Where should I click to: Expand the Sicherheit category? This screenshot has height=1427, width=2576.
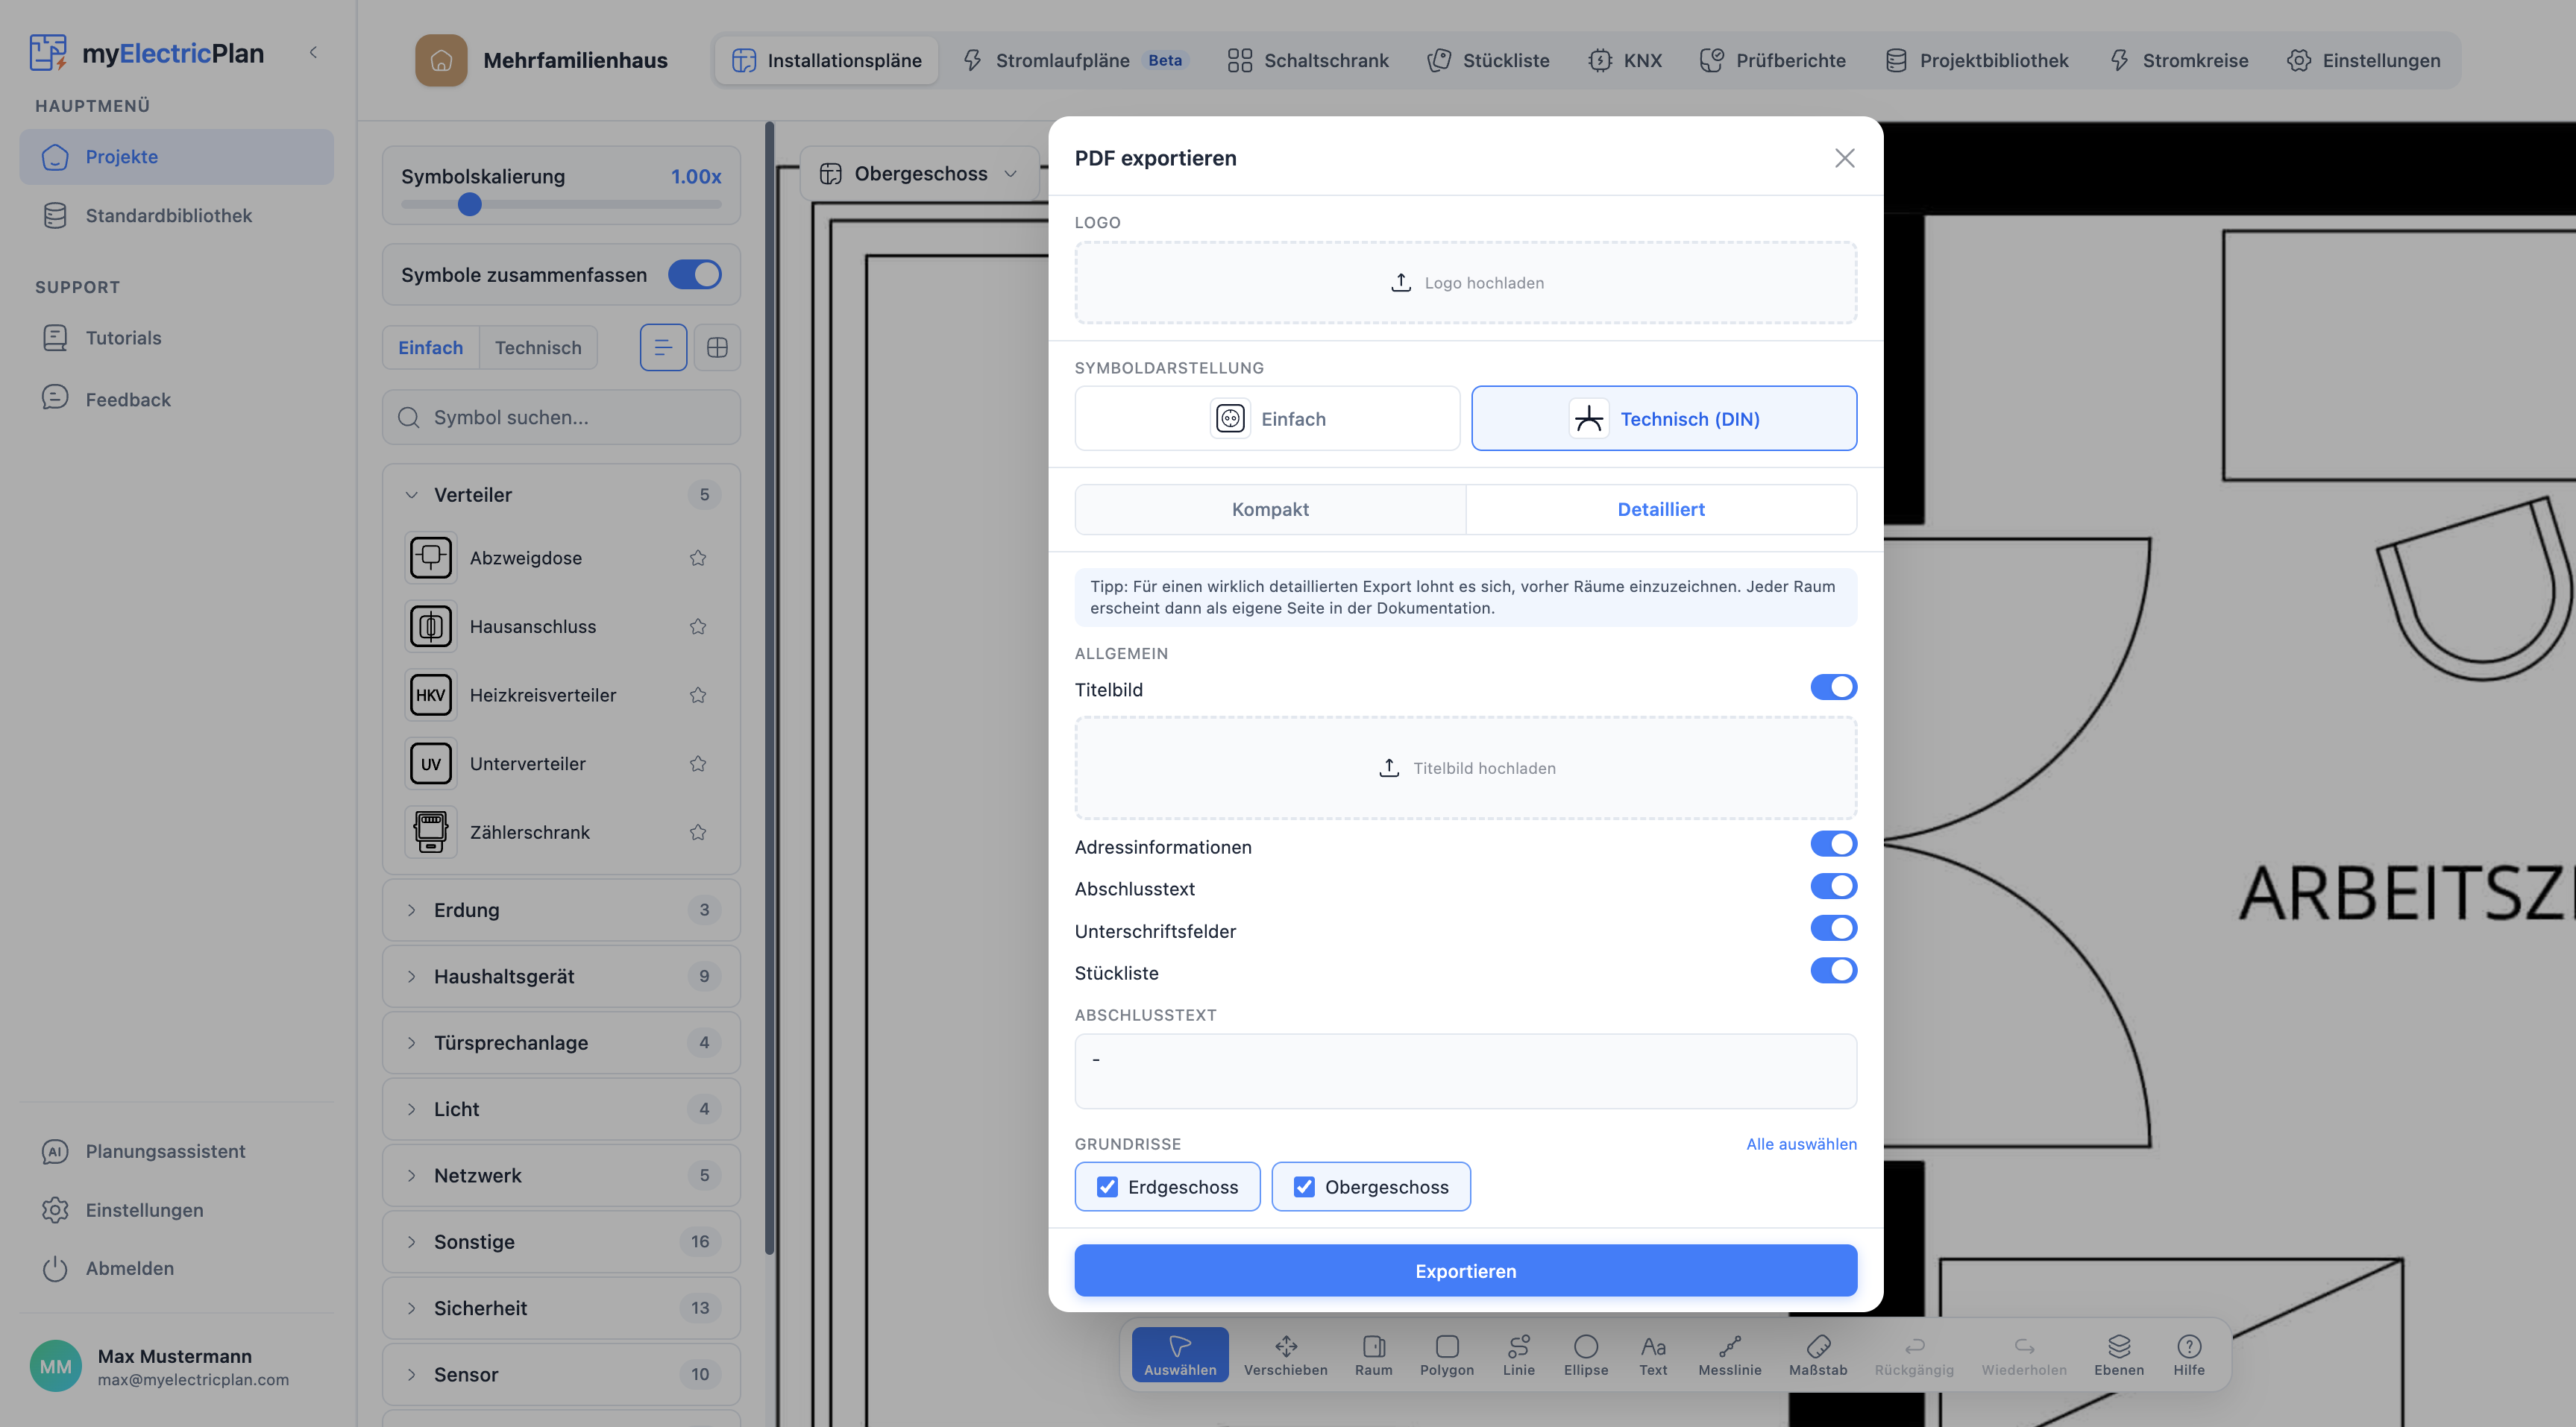point(561,1308)
